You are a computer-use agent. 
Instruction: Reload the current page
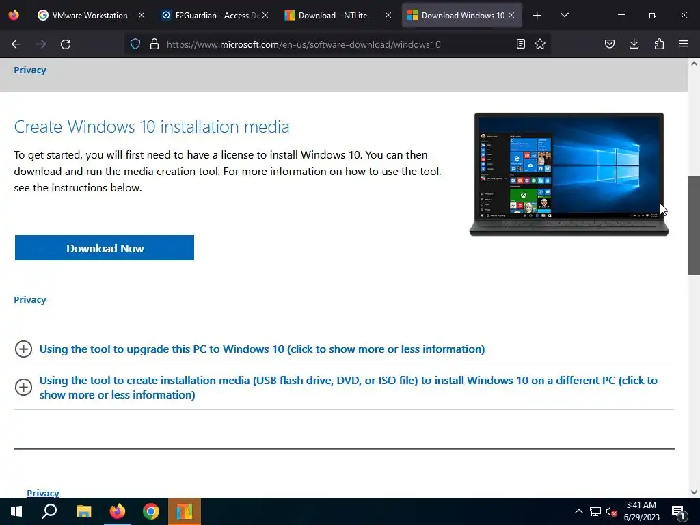coord(66,44)
